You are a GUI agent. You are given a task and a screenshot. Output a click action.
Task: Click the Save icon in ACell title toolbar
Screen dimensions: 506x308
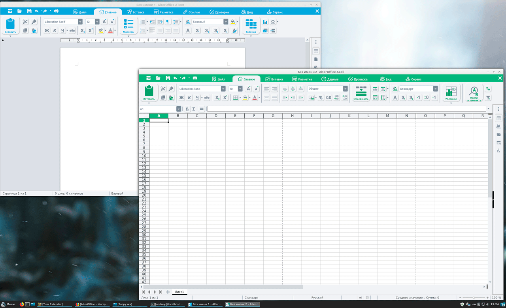(168, 78)
